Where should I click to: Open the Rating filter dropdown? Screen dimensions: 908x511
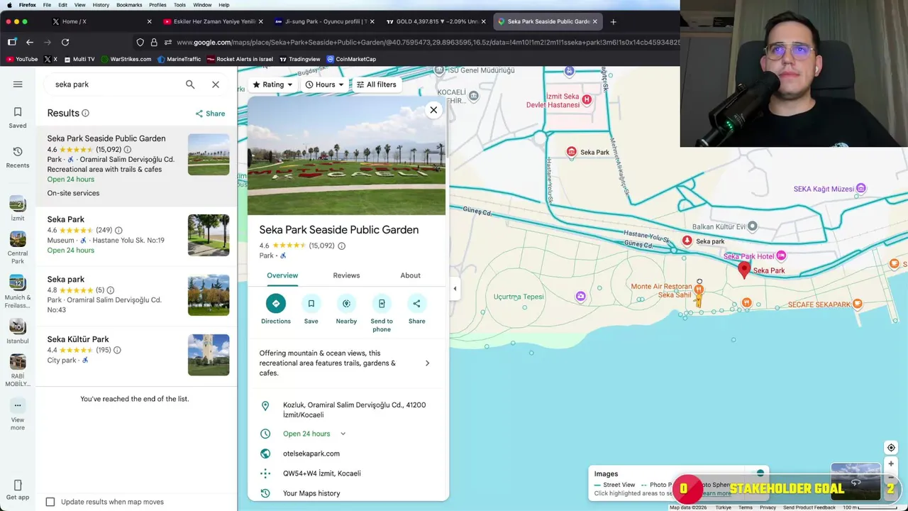(x=272, y=84)
